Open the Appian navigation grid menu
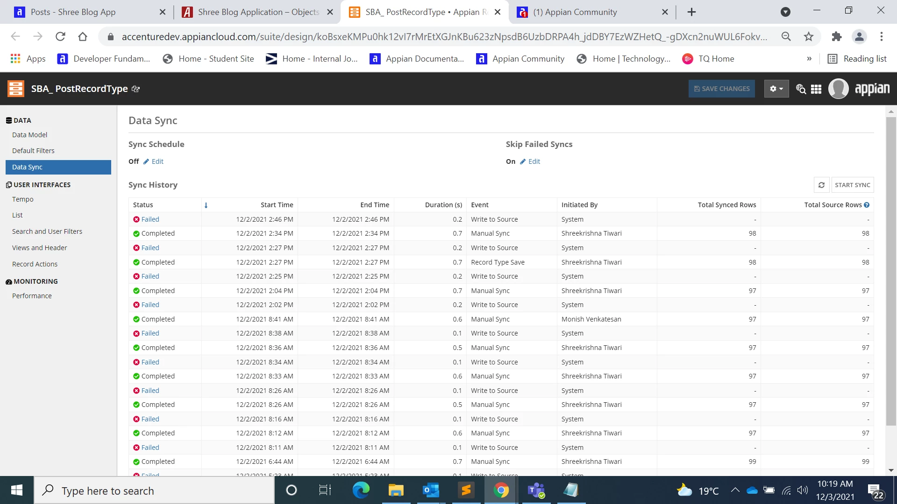Viewport: 897px width, 504px height. 816,89
